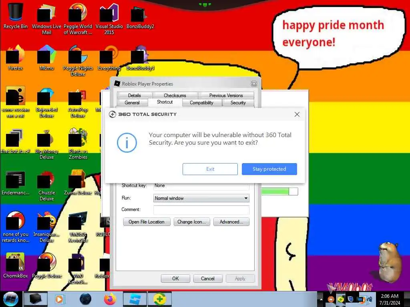Switch to the Compatibility tab

[x=202, y=103]
